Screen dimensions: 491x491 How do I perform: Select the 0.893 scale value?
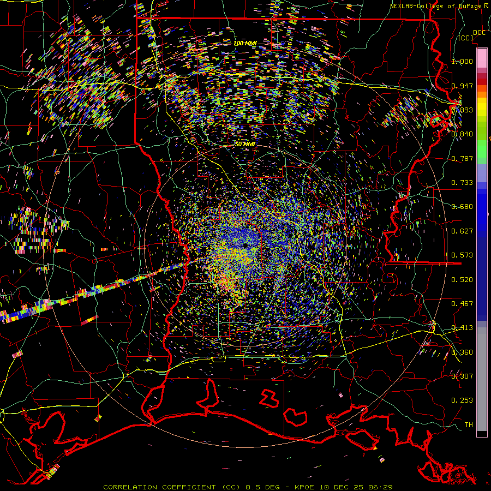point(462,110)
